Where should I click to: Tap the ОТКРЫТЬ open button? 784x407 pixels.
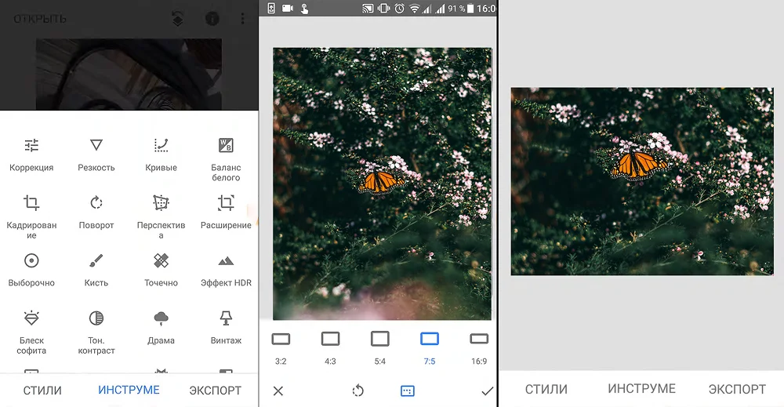40,19
